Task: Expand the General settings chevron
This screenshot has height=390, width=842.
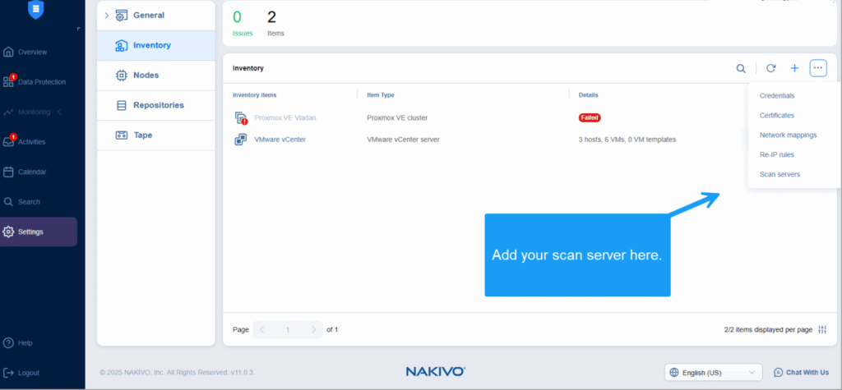Action: (106, 15)
